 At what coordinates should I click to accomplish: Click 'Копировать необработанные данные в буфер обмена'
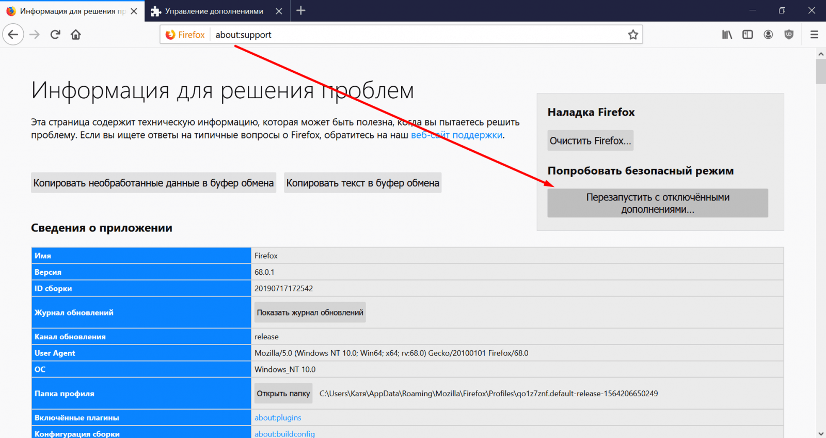[153, 183]
